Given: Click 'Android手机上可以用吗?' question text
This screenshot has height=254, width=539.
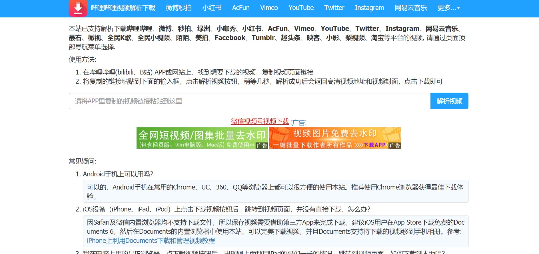Looking at the screenshot, I should click(x=118, y=174).
